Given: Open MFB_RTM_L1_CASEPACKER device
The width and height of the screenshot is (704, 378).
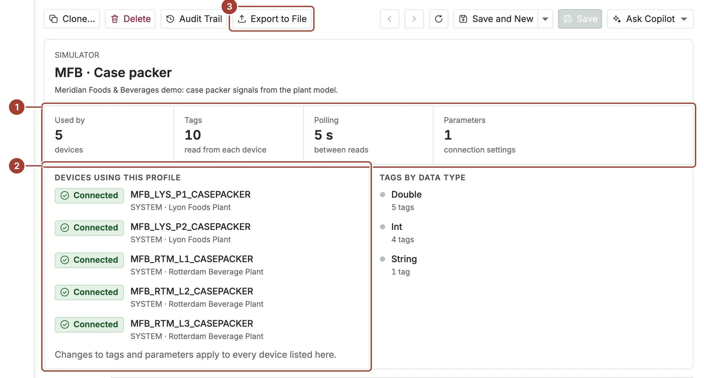Looking at the screenshot, I should (x=192, y=259).
